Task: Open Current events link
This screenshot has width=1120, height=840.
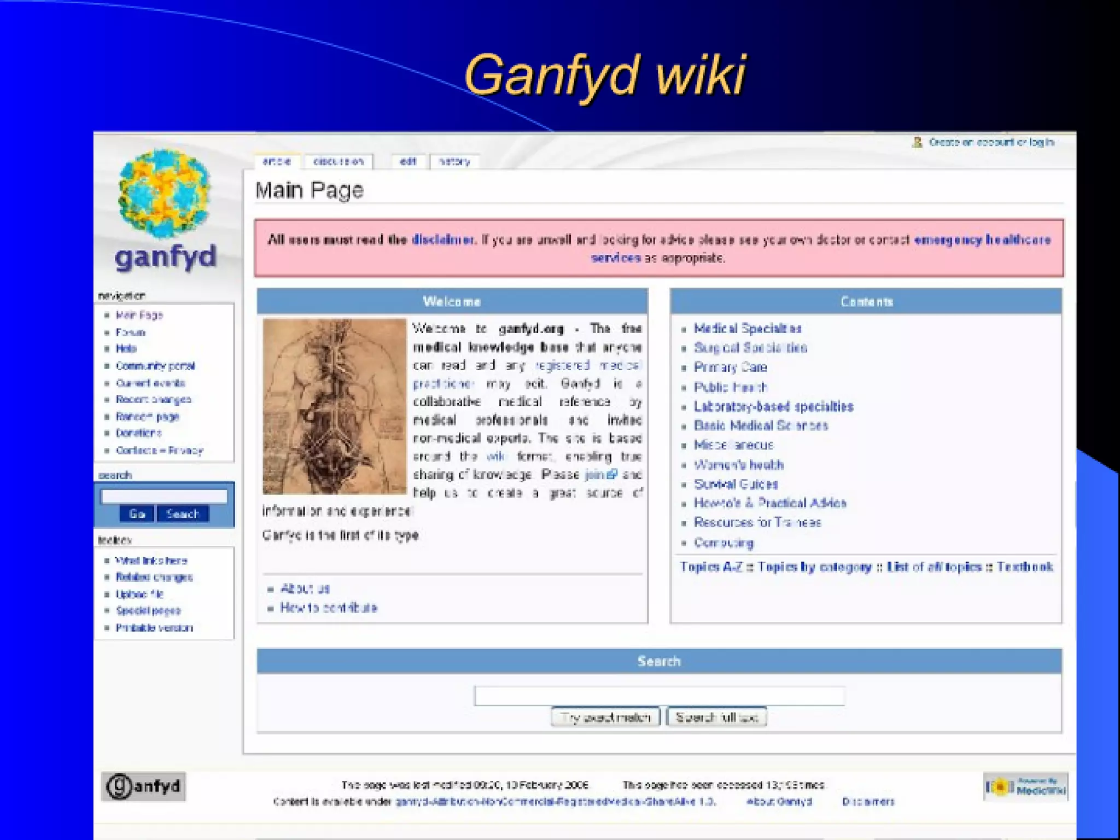Action: point(150,383)
